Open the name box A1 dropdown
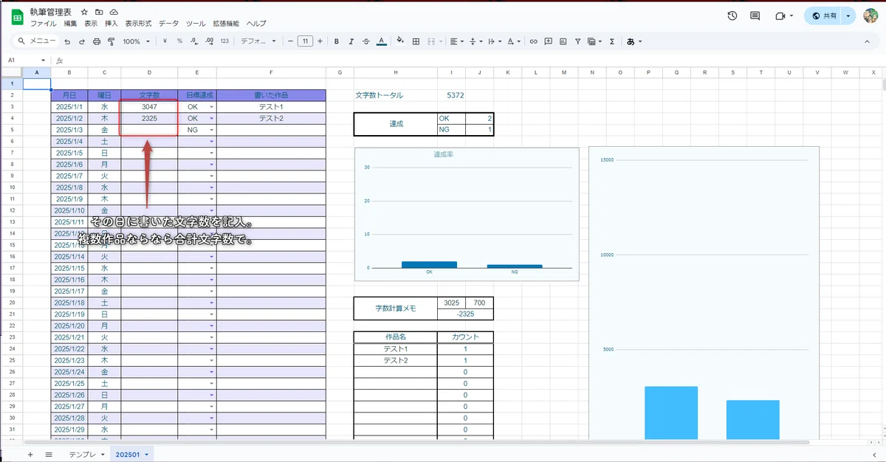 tap(44, 61)
